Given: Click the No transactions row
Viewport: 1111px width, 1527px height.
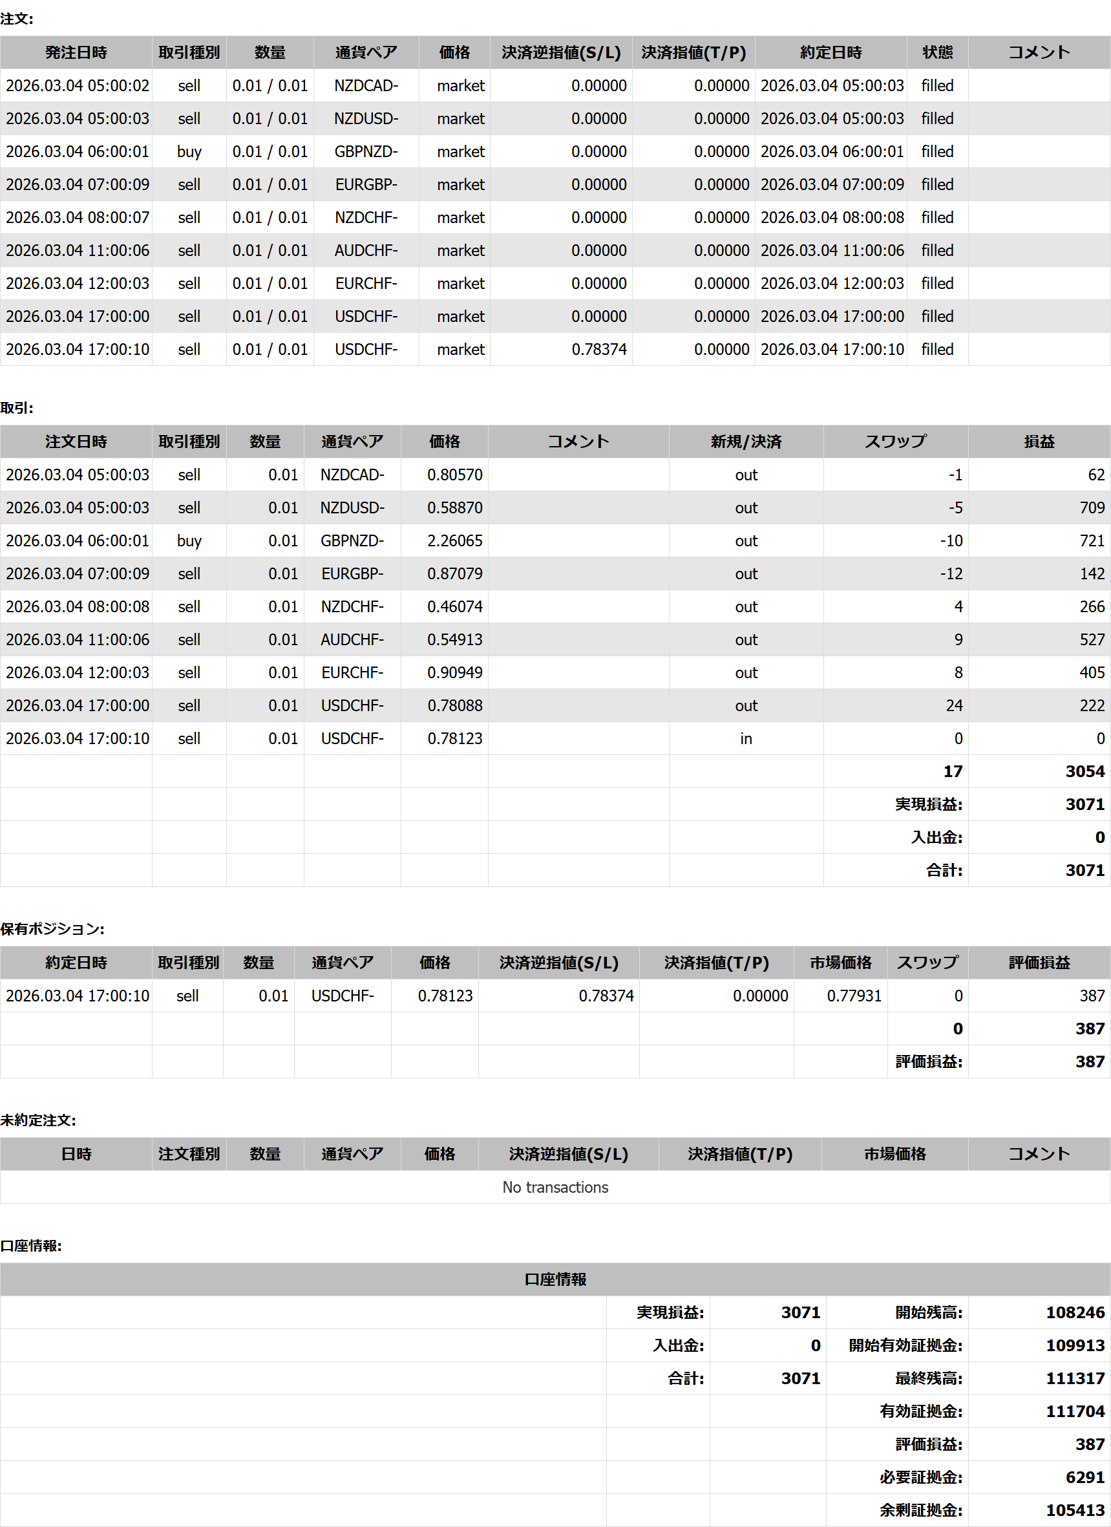Looking at the screenshot, I should tap(555, 1187).
